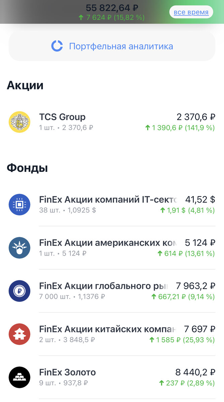
Task: Tap the red FinEx Chinese companies icon
Action: click(19, 334)
